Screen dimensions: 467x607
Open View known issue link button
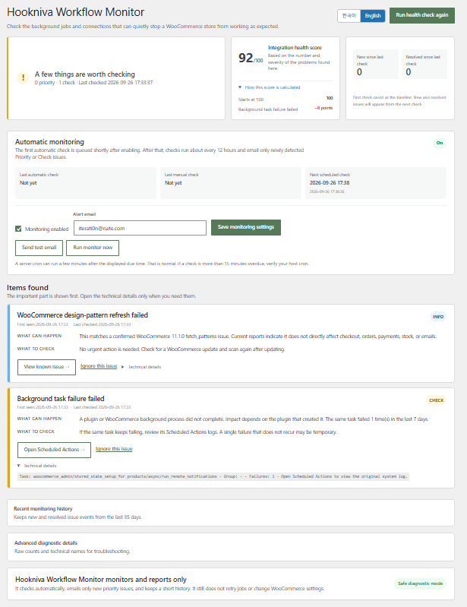click(x=46, y=367)
